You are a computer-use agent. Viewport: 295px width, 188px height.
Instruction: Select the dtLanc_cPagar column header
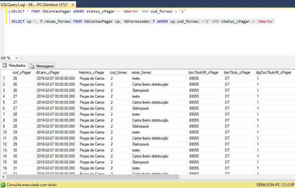coord(48,72)
